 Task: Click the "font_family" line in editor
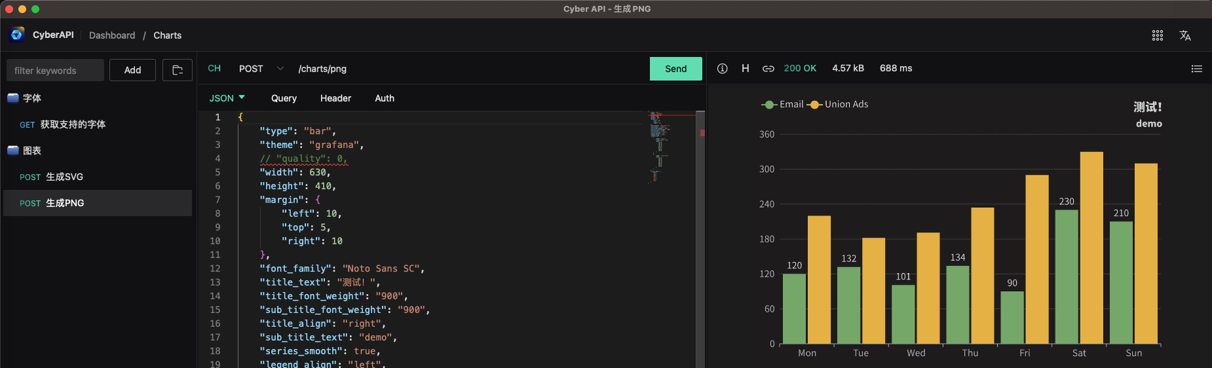tap(342, 268)
